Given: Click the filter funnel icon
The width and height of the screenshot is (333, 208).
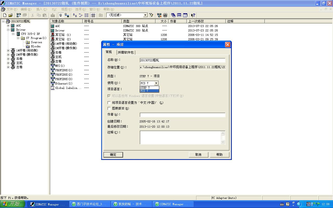Looking at the screenshot, I should tap(151, 15).
